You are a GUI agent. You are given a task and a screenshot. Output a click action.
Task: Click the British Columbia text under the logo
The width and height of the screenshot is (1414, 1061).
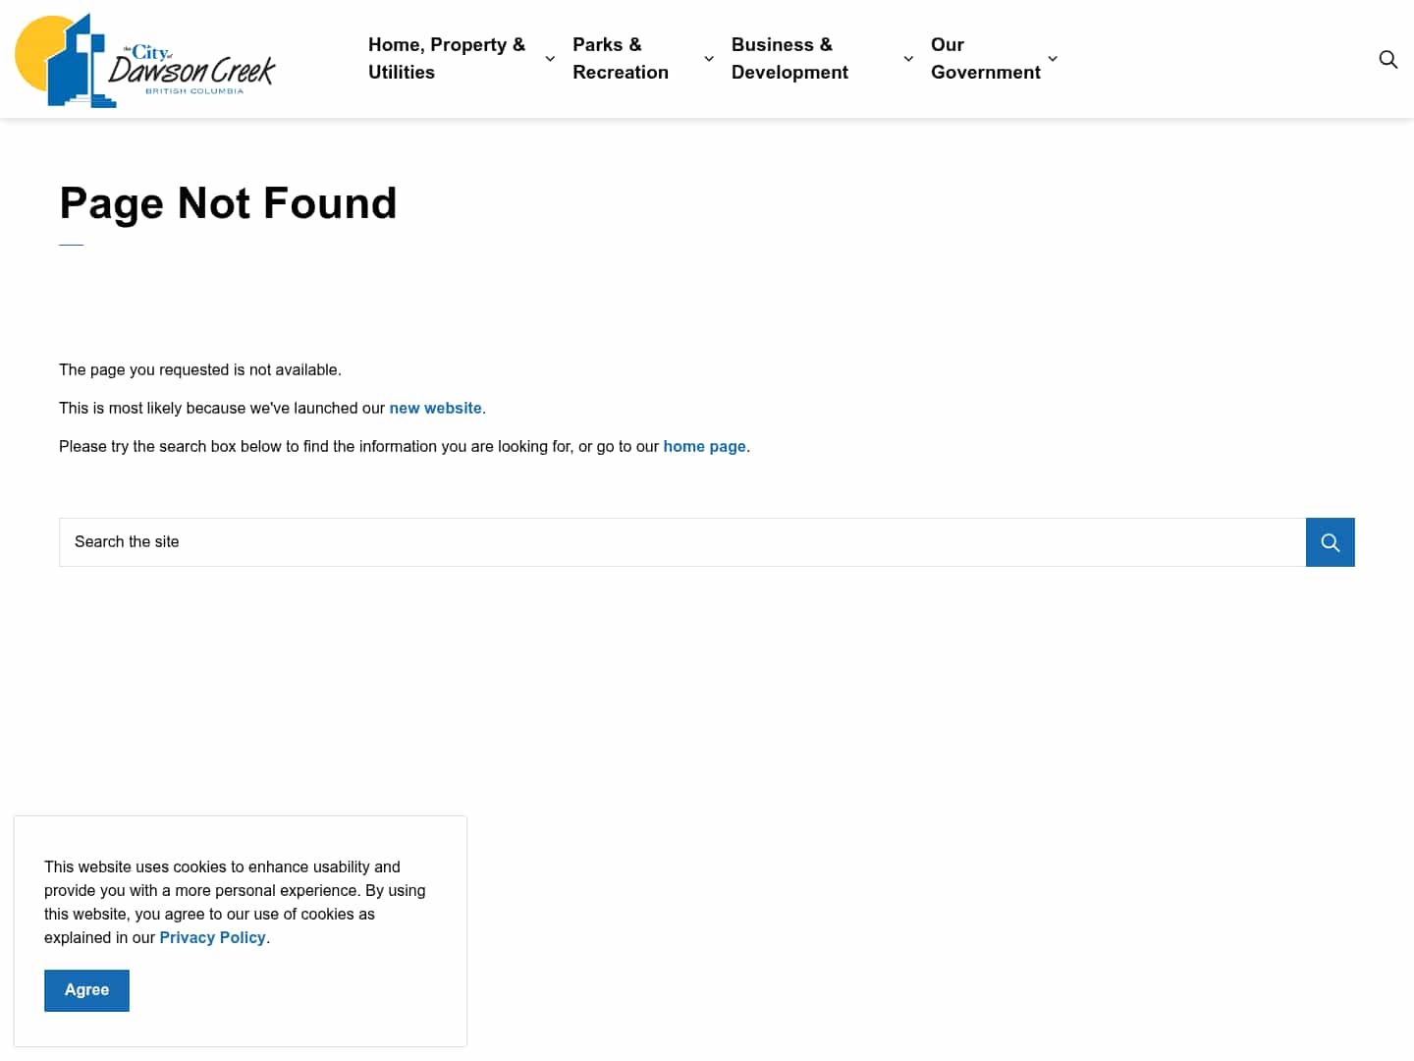tap(192, 92)
